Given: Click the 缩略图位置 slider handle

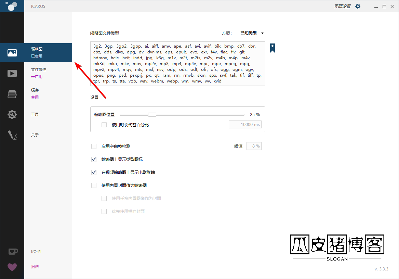Looking at the screenshot, I should coord(152,115).
